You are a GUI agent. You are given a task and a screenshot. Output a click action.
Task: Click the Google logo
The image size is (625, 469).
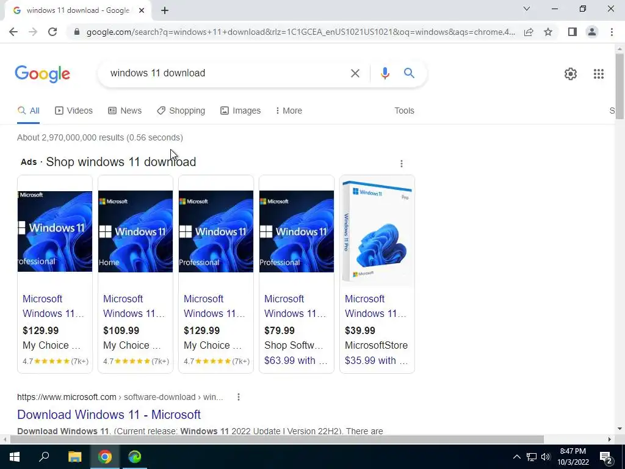click(42, 74)
